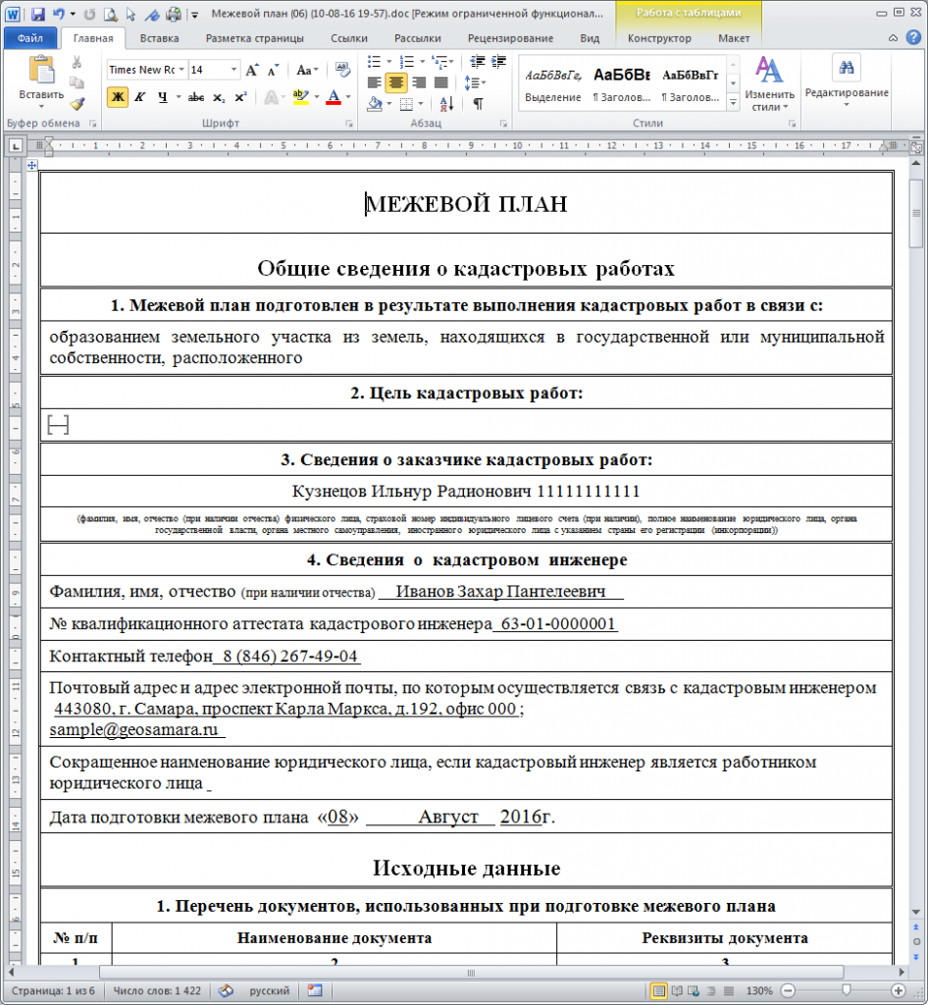The height and width of the screenshot is (1005, 928).
Task: Save the document using the floppy disk icon
Action: tap(36, 14)
